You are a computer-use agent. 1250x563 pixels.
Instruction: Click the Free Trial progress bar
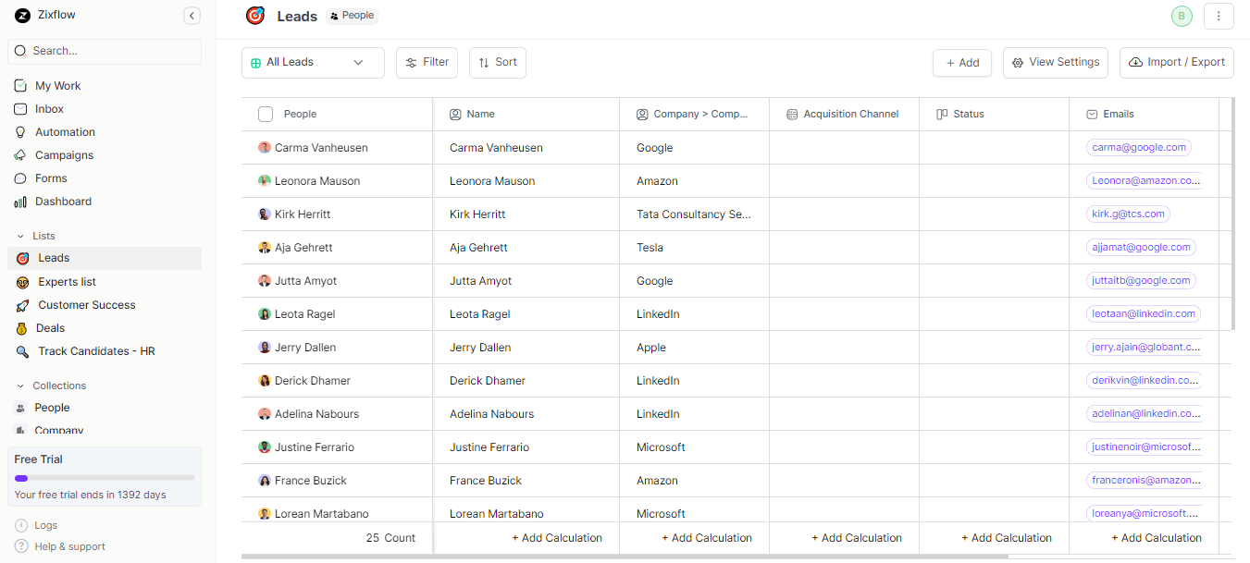pyautogui.click(x=104, y=478)
